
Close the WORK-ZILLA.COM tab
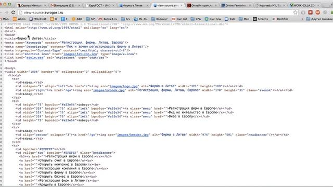318,5
